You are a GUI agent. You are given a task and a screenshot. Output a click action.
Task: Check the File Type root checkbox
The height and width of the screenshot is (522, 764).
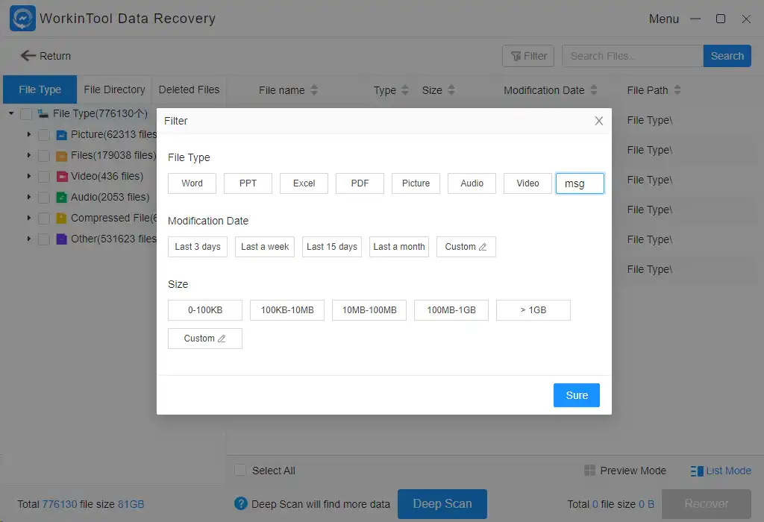26,114
